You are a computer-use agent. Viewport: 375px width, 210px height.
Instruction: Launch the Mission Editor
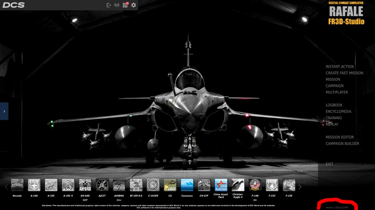click(x=340, y=137)
